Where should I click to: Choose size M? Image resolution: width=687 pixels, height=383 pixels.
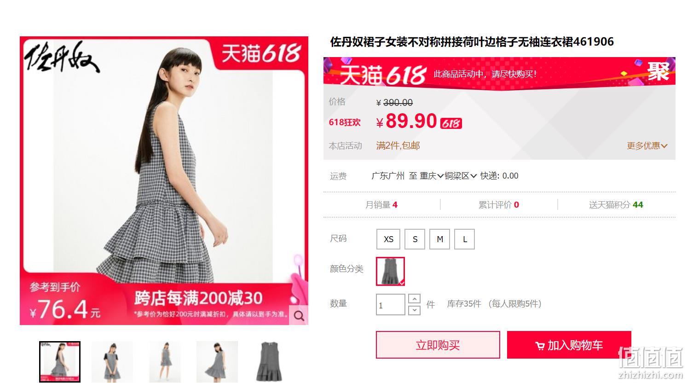point(440,239)
